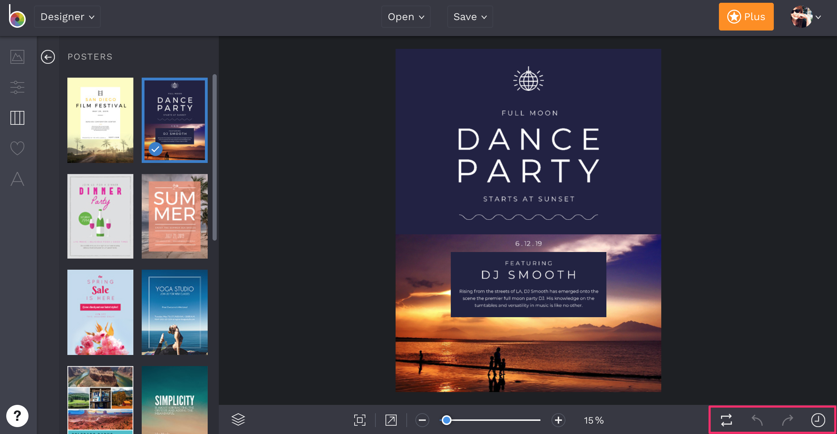Select the Dance Party poster template

(x=175, y=120)
